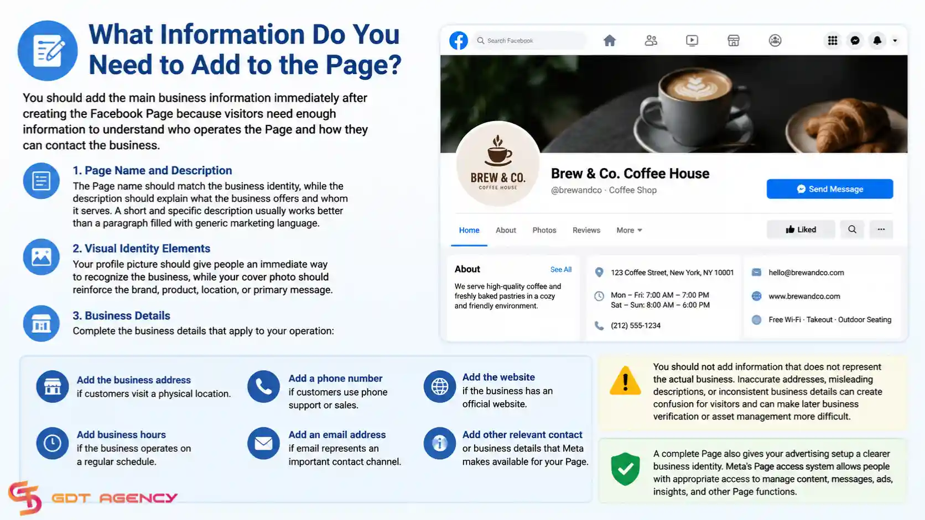The width and height of the screenshot is (925, 520).
Task: Click hello@brewandco.com email text
Action: tap(806, 272)
